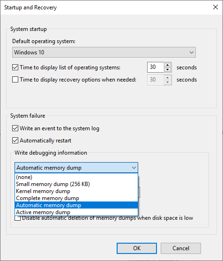Uncheck Write an event to the system log
This screenshot has width=223, height=261.
coord(15,128)
